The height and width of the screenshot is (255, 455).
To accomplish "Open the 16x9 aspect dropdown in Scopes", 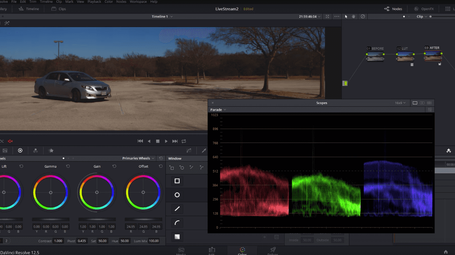I will [400, 103].
